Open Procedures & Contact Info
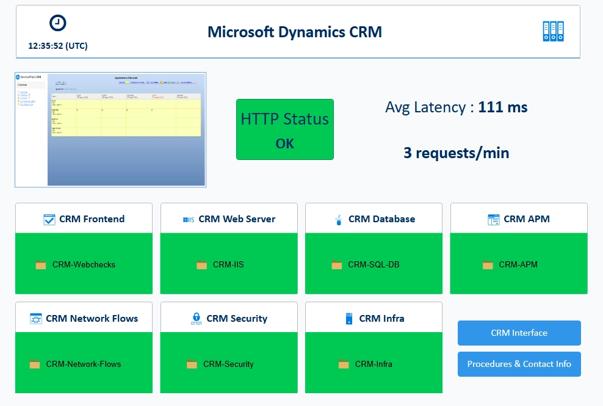This screenshot has height=406, width=603. [x=519, y=364]
